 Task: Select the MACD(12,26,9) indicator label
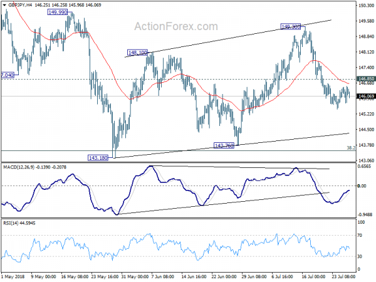[19, 167]
